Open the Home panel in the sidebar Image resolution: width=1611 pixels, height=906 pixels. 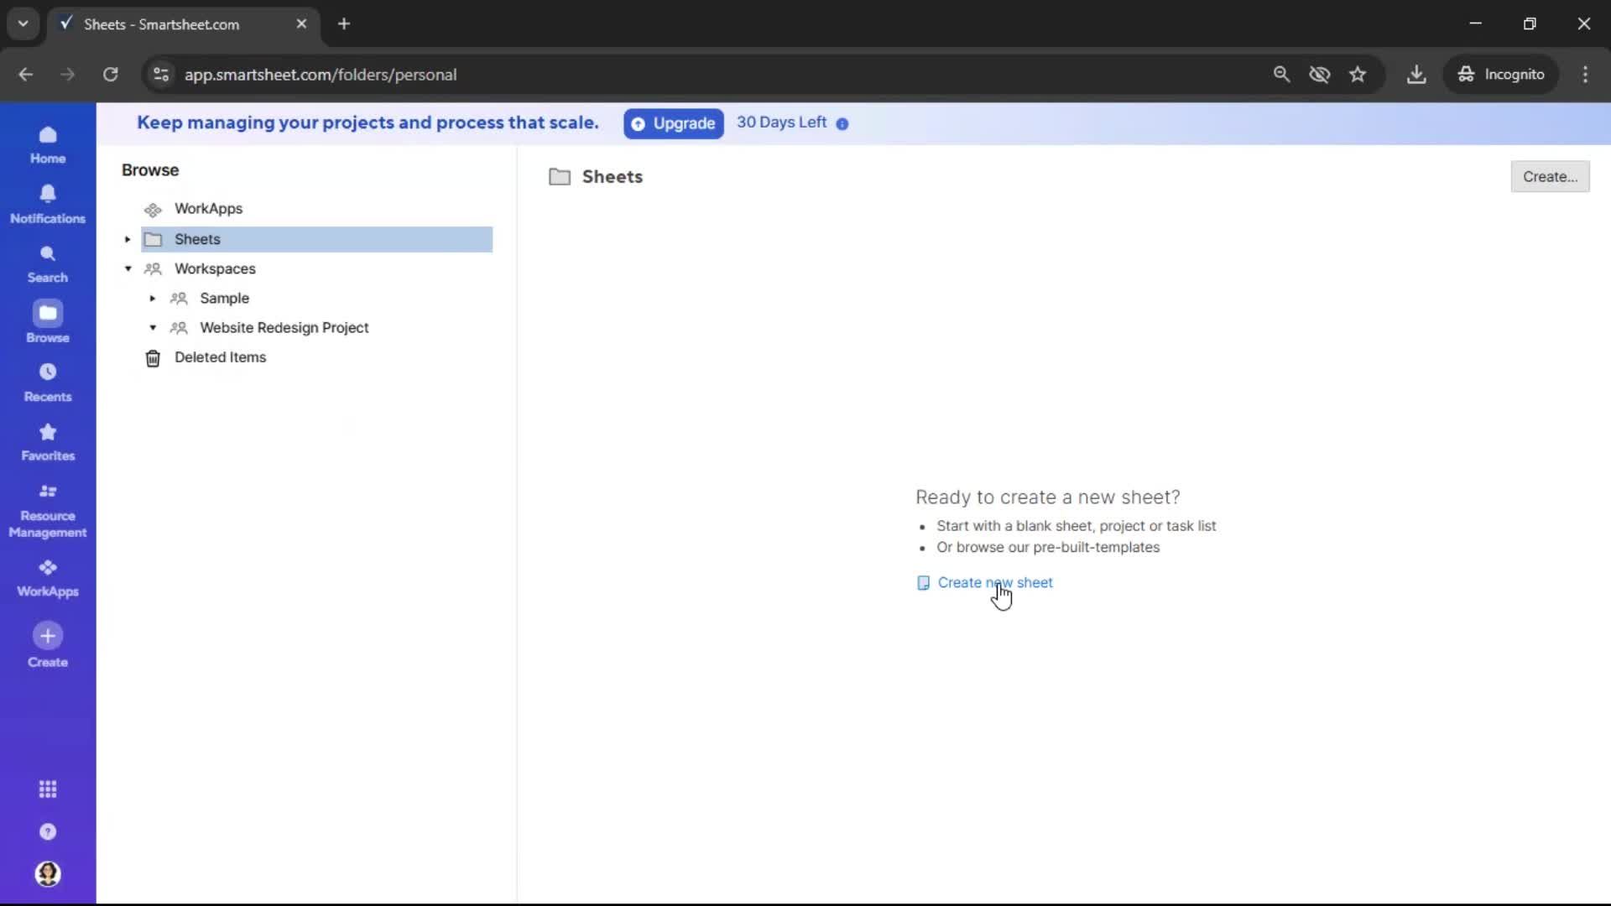click(x=48, y=144)
